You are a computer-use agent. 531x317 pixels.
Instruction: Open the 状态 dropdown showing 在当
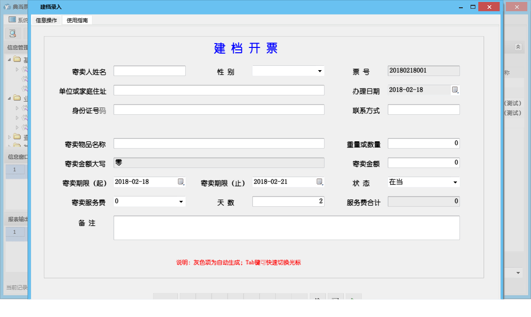pos(455,182)
